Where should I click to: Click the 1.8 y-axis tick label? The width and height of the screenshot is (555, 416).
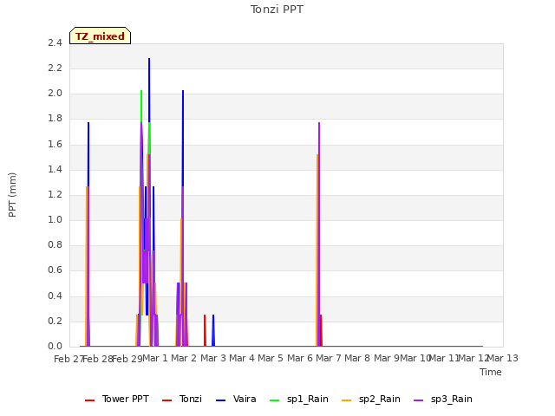[x=55, y=119]
